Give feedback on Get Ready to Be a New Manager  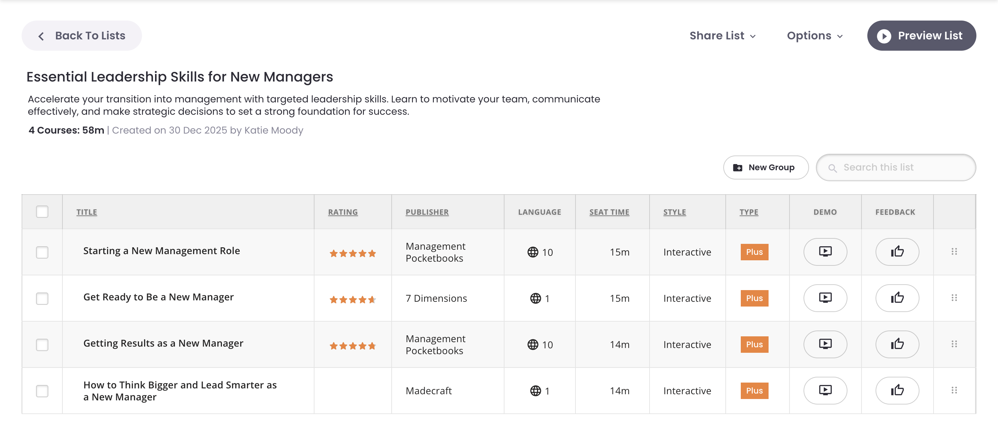[x=897, y=298]
